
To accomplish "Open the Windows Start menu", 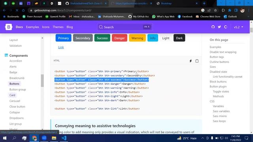I will coord(5,138).
